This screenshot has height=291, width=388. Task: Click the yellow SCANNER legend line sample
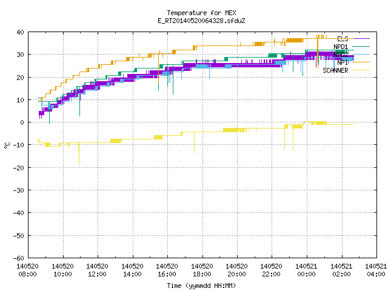[x=361, y=70]
